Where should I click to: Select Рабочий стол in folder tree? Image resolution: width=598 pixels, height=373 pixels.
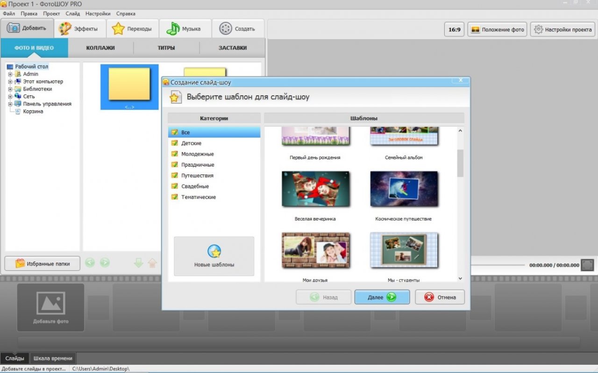pyautogui.click(x=31, y=67)
